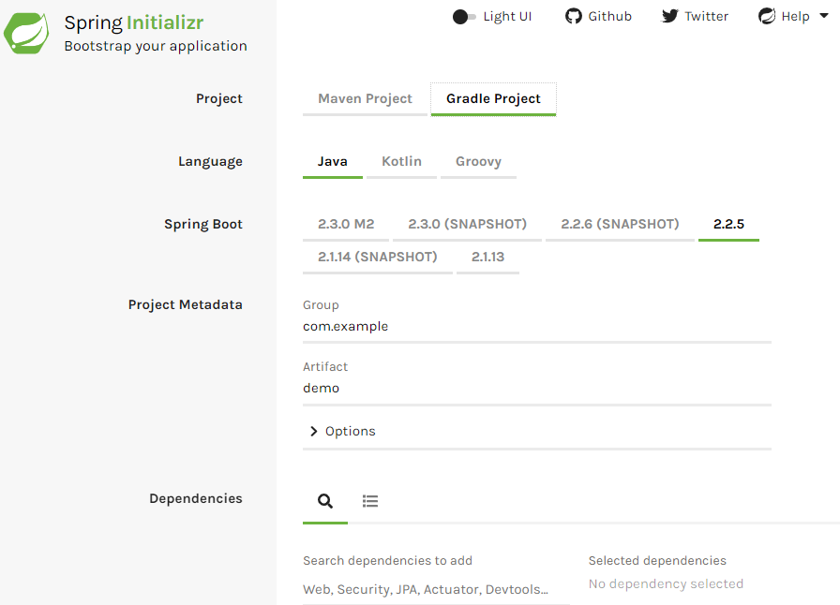The height and width of the screenshot is (605, 840).
Task: Select Spring Boot 2.1.14 (SNAPSHOT)
Action: click(378, 257)
